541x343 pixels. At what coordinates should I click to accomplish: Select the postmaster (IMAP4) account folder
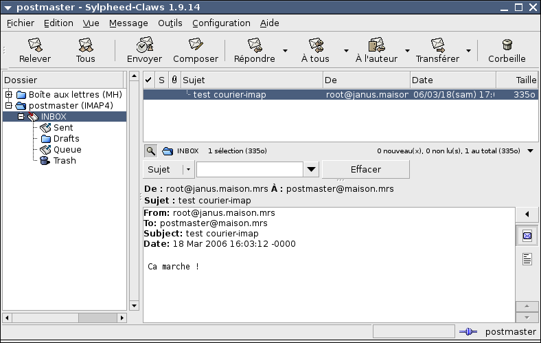[71, 105]
